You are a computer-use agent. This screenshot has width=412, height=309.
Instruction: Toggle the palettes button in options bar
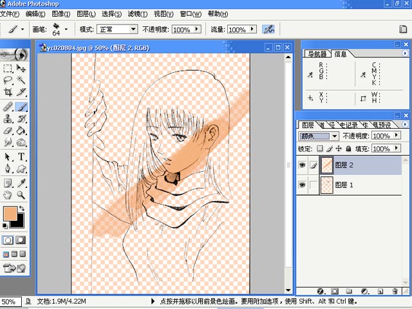tap(403, 29)
